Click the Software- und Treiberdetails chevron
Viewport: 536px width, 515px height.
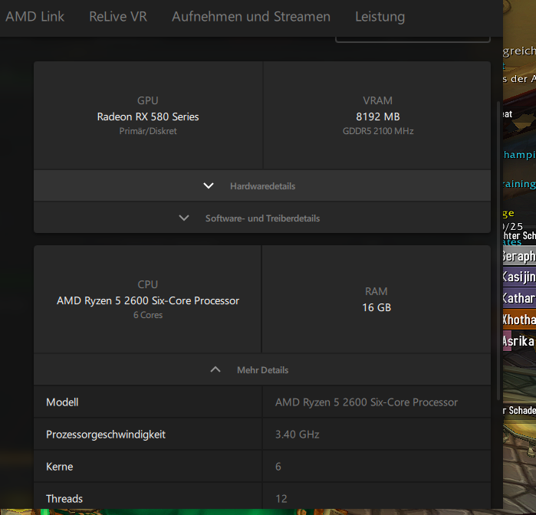[184, 218]
